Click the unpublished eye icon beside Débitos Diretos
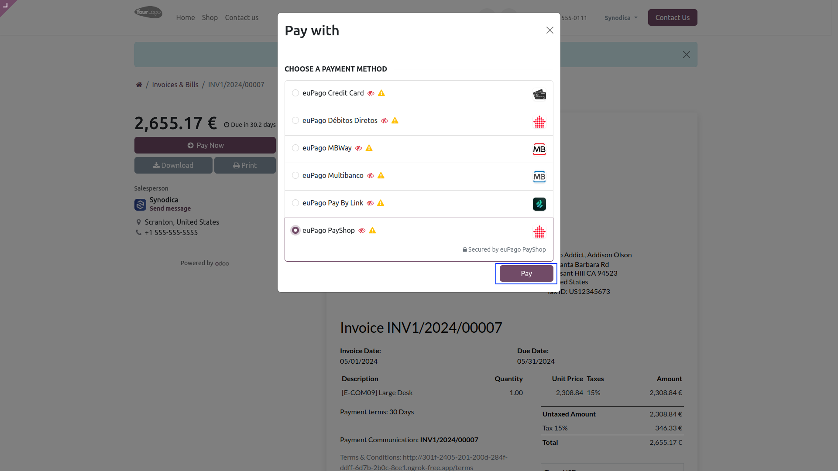Image resolution: width=838 pixels, height=471 pixels. [385, 121]
